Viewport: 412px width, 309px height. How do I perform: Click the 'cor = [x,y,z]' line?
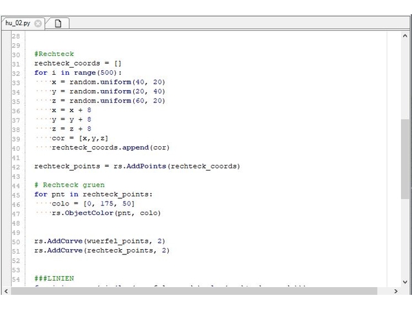(80, 138)
